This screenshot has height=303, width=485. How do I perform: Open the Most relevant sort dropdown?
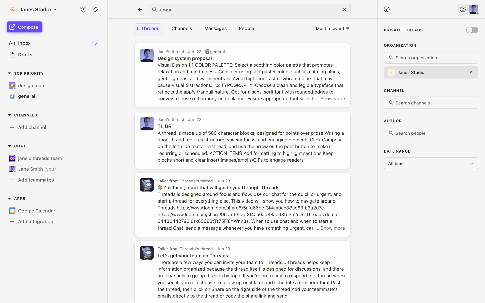pos(332,28)
